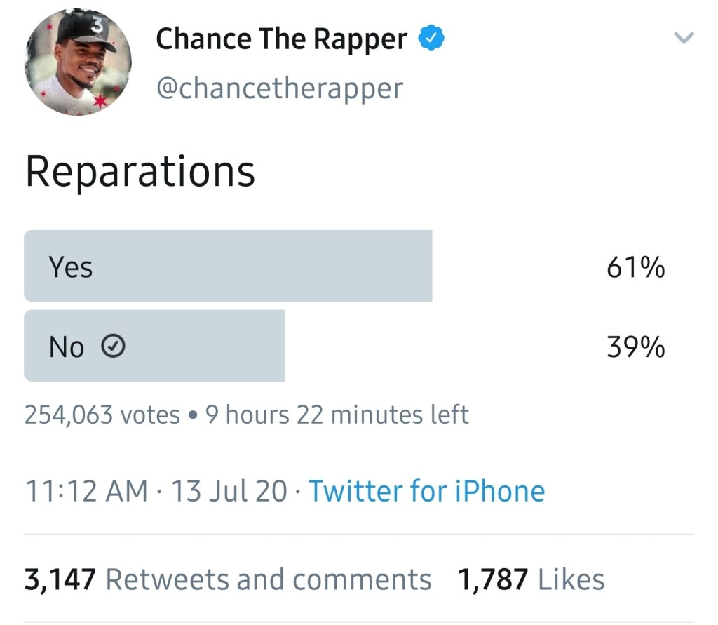Screen dimensions: 718x625
Task: Click the 254,063 votes count
Action: (x=102, y=415)
